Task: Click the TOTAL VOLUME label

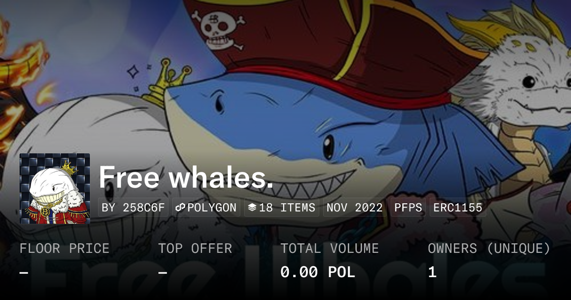Action: [x=329, y=249]
